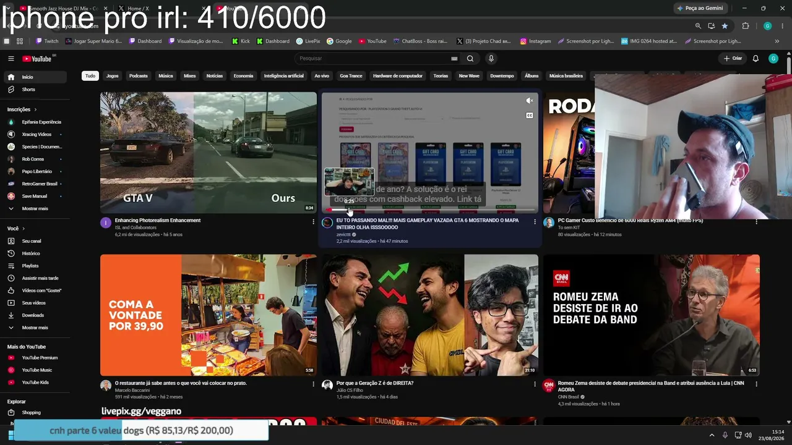Open the Chrome tab search dropdown
The image size is (792, 445).
click(x=7, y=9)
